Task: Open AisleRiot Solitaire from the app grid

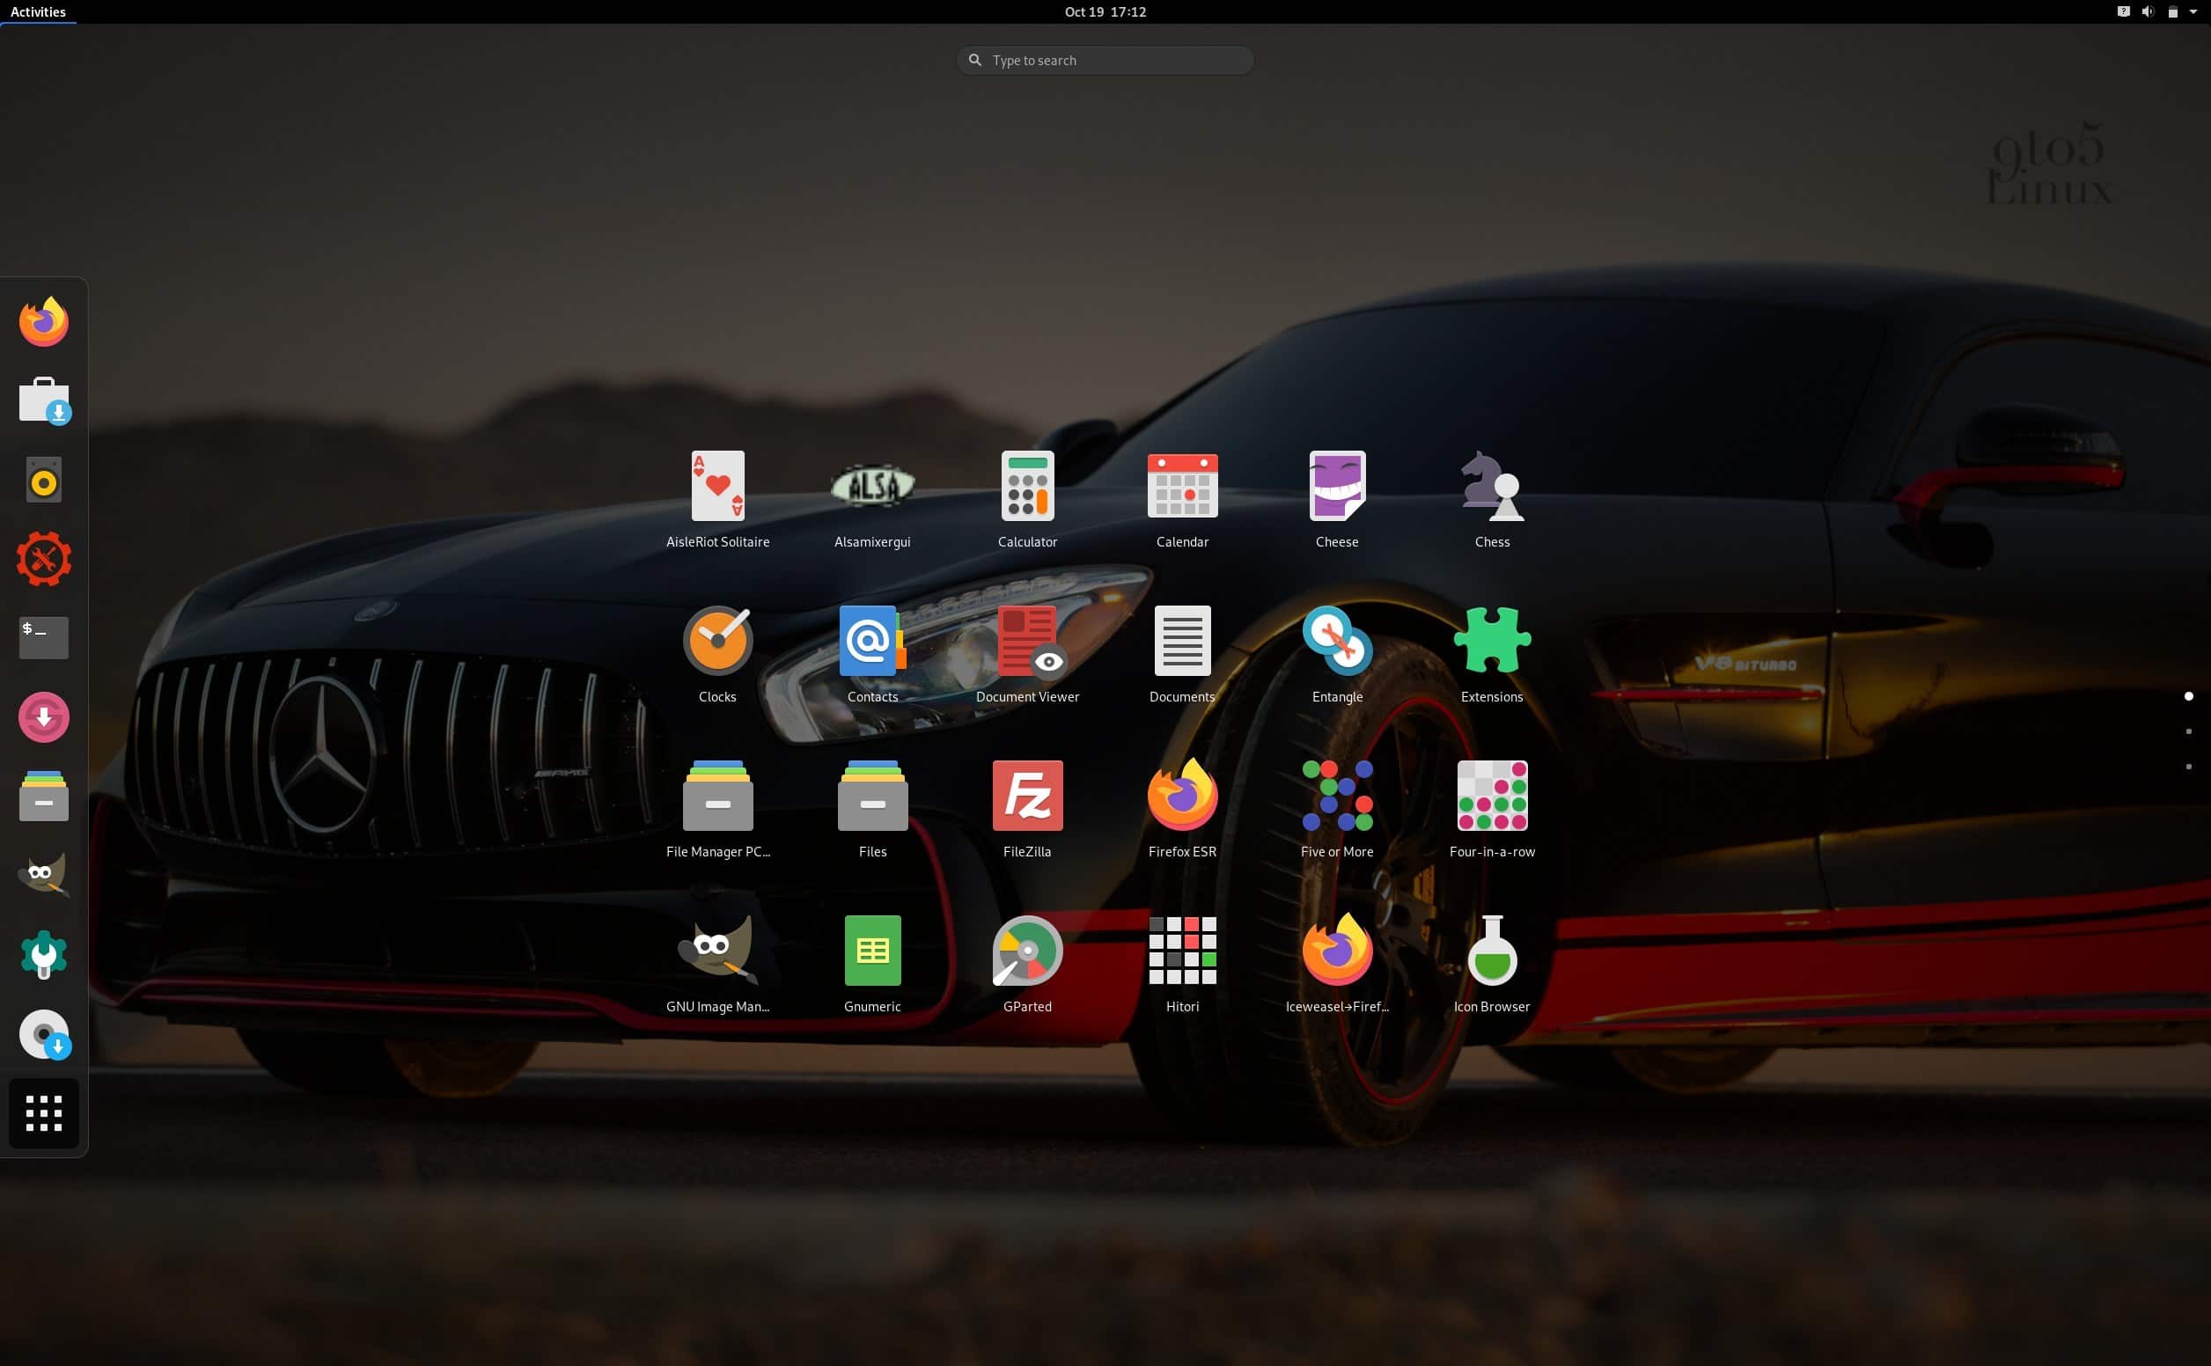Action: [718, 500]
